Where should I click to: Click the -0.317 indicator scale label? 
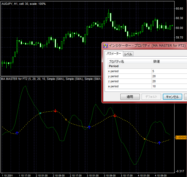(x=180, y=171)
